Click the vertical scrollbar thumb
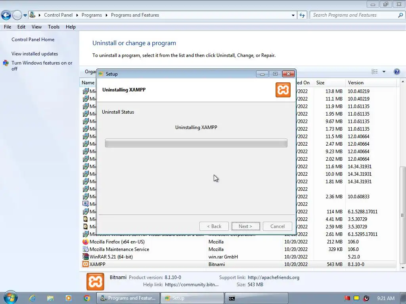Image resolution: width=406 pixels, height=304 pixels. (x=402, y=215)
